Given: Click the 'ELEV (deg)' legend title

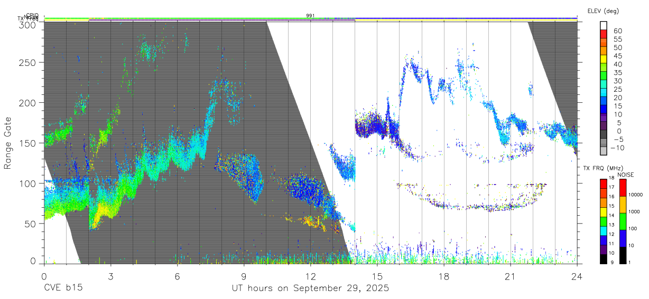Looking at the screenshot, I should [x=603, y=11].
